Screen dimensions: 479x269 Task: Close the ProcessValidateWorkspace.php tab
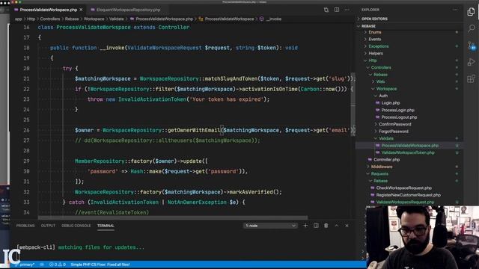coord(81,10)
